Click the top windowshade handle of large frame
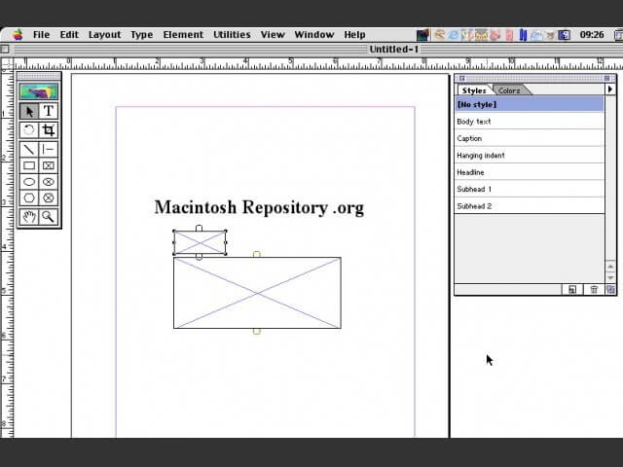623x467 pixels. tap(257, 254)
